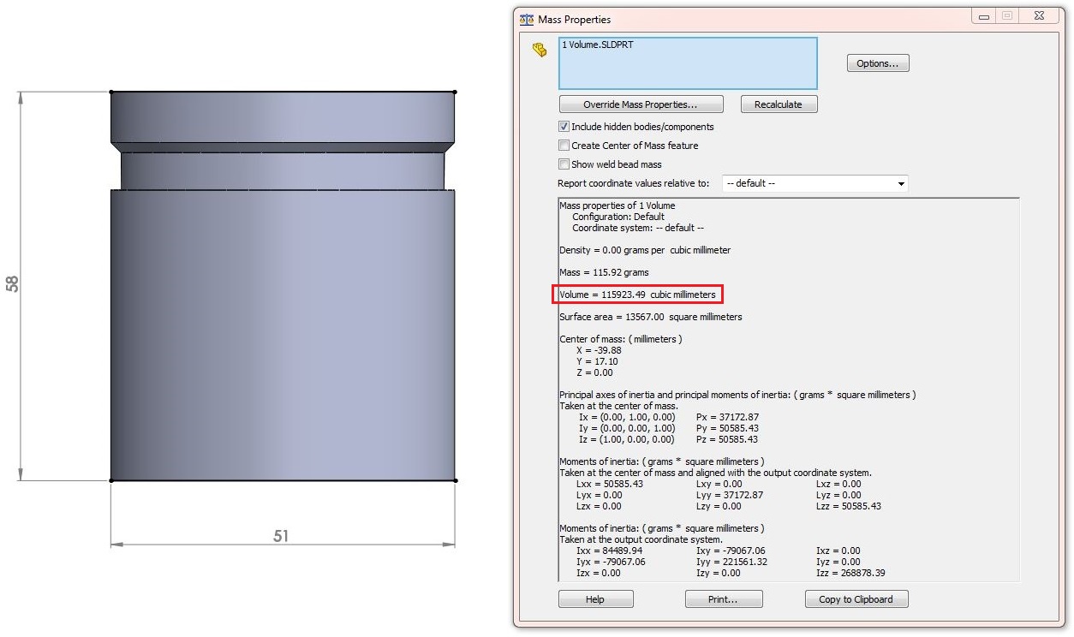Screen dimensions: 1074x637
Task: Close the Mass Properties dialog
Action: point(1039,16)
